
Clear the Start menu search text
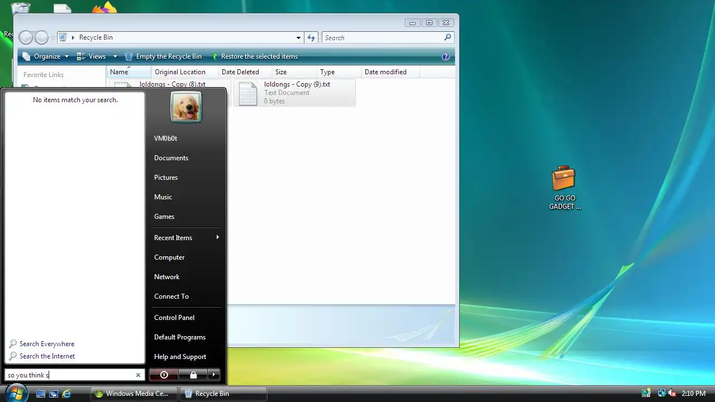(138, 375)
